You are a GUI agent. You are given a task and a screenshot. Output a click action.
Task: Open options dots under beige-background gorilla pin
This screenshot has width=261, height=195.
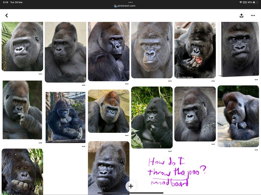84,85
